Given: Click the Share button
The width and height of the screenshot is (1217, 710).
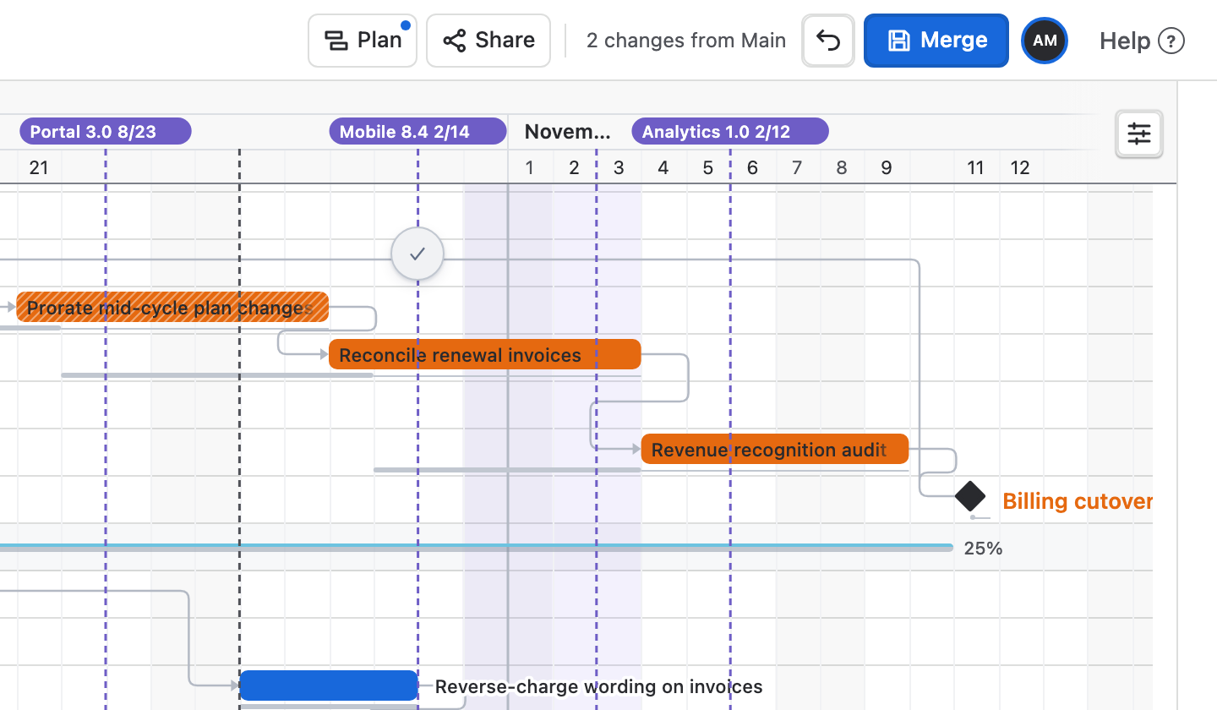Looking at the screenshot, I should (488, 41).
